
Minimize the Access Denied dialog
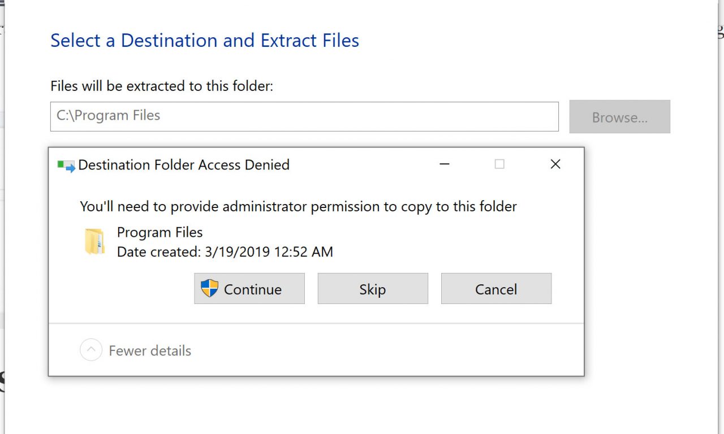tap(445, 164)
